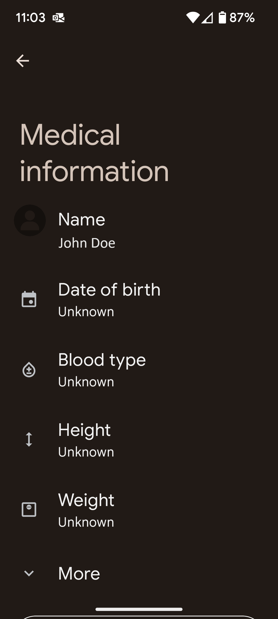Click the cellular signal icon
The image size is (278, 619).
207,18
